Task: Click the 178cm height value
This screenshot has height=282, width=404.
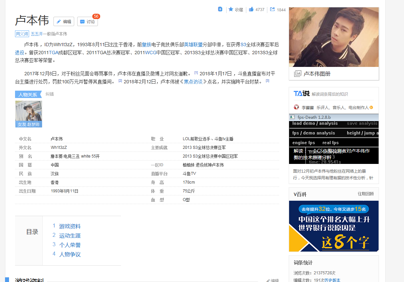Action: coord(189,182)
